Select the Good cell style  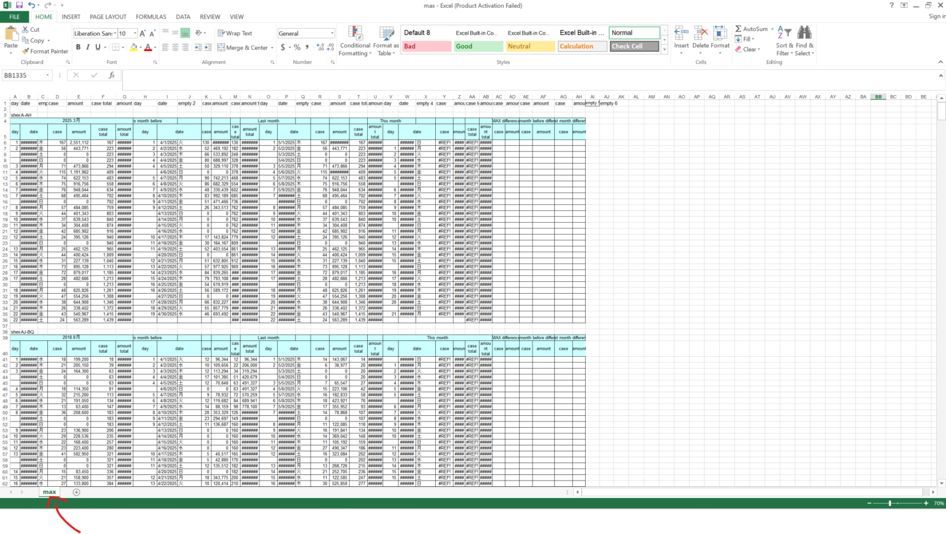point(478,46)
